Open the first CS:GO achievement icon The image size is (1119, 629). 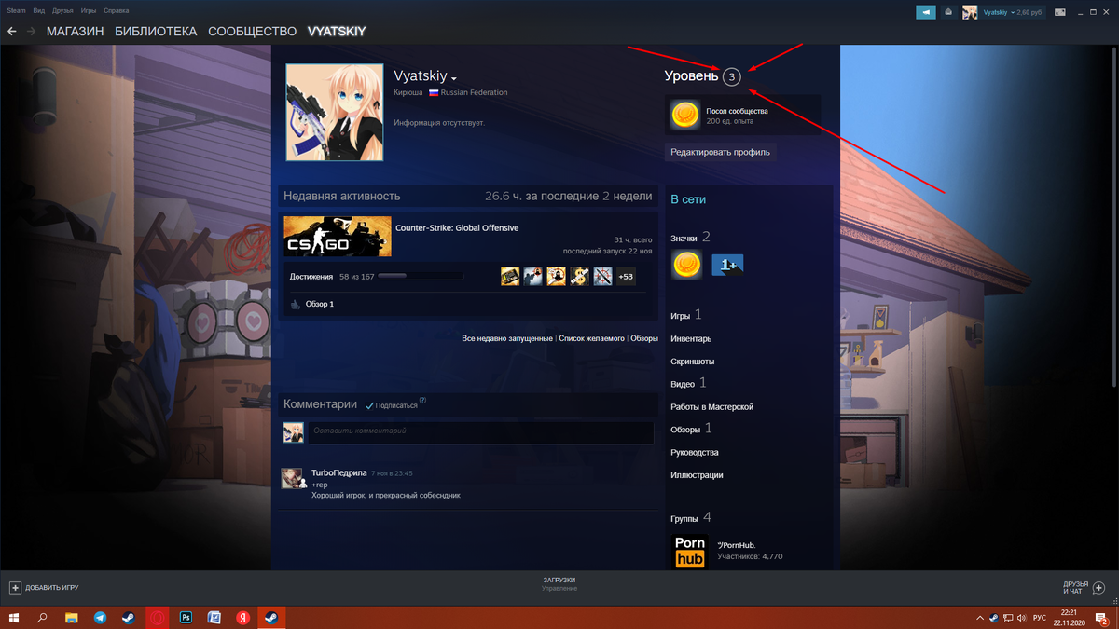[x=510, y=276]
